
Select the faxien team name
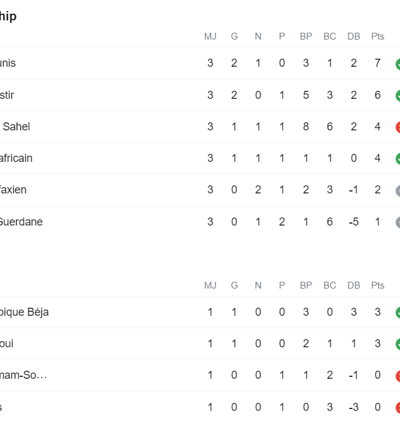pos(13,190)
